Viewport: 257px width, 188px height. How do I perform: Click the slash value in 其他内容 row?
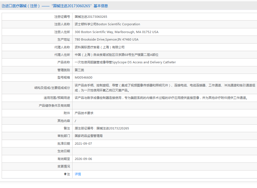pyautogui.click(x=75, y=121)
